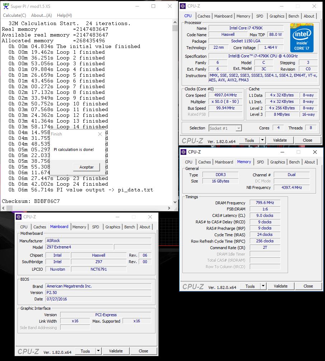Image resolution: width=325 pixels, height=361 pixels.
Task: Click the NCT6791 LPCIO field
Action: (x=99, y=269)
